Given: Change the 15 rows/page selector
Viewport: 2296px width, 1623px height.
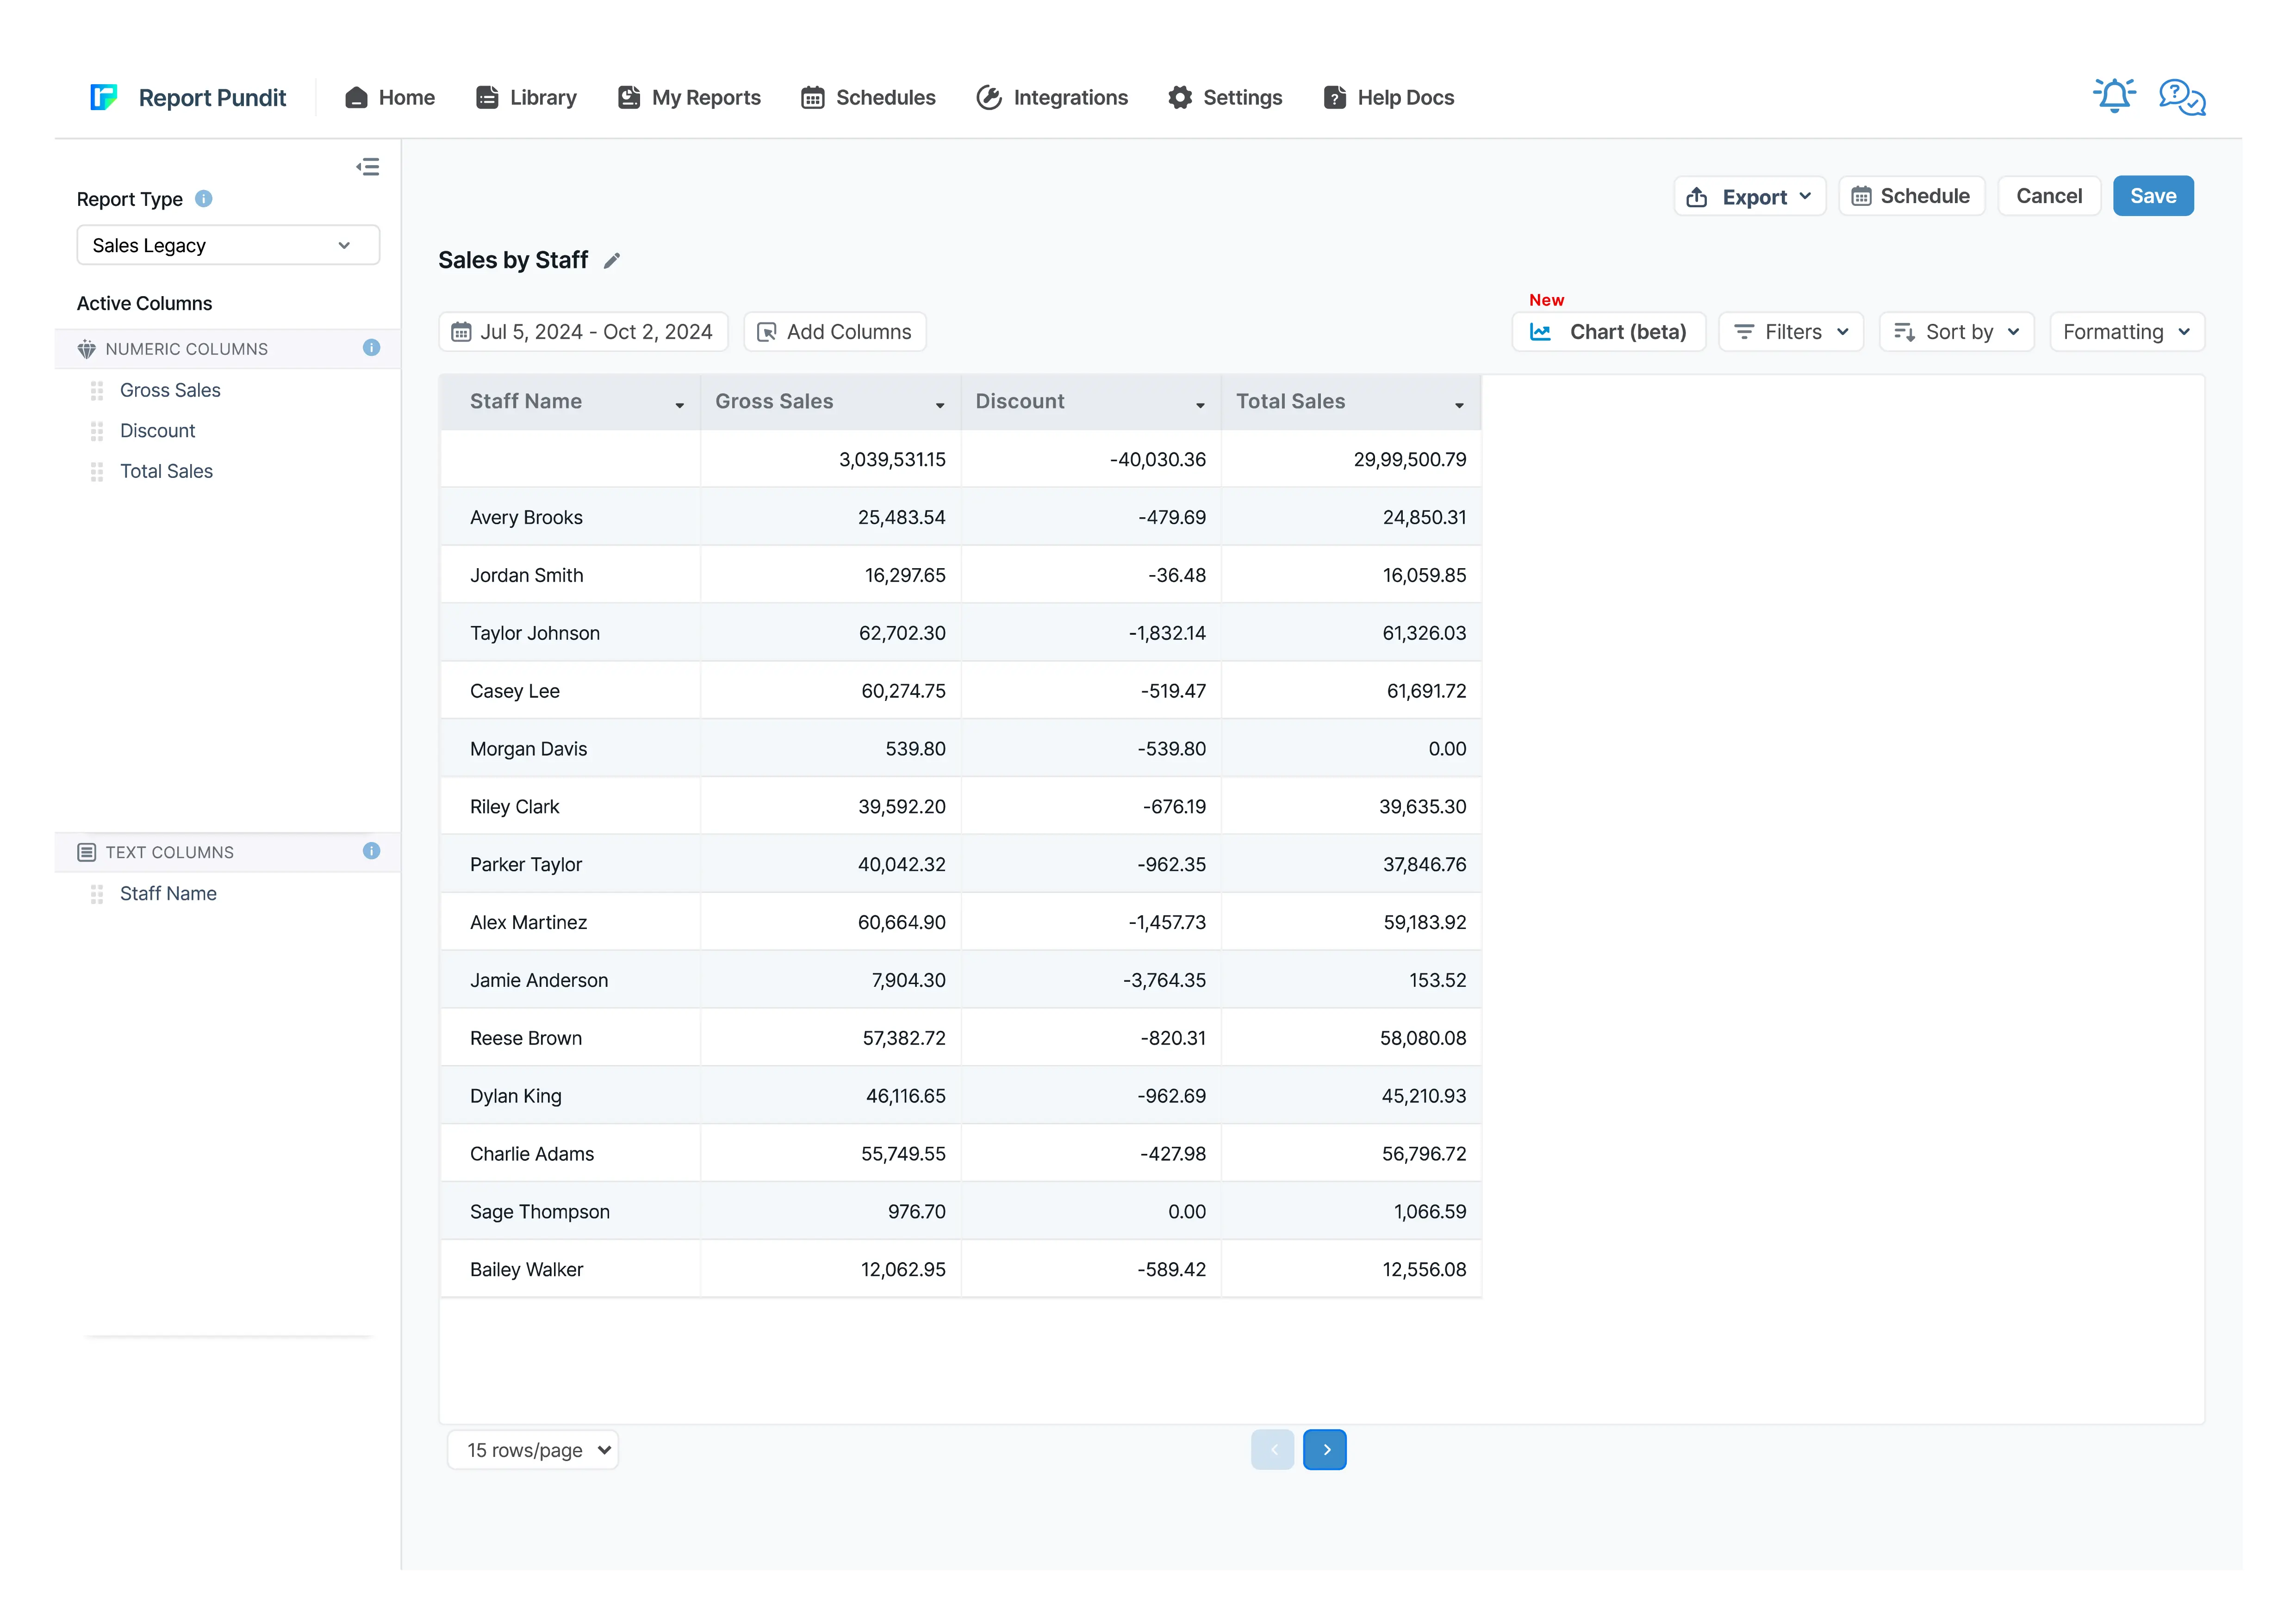Looking at the screenshot, I should coord(534,1450).
